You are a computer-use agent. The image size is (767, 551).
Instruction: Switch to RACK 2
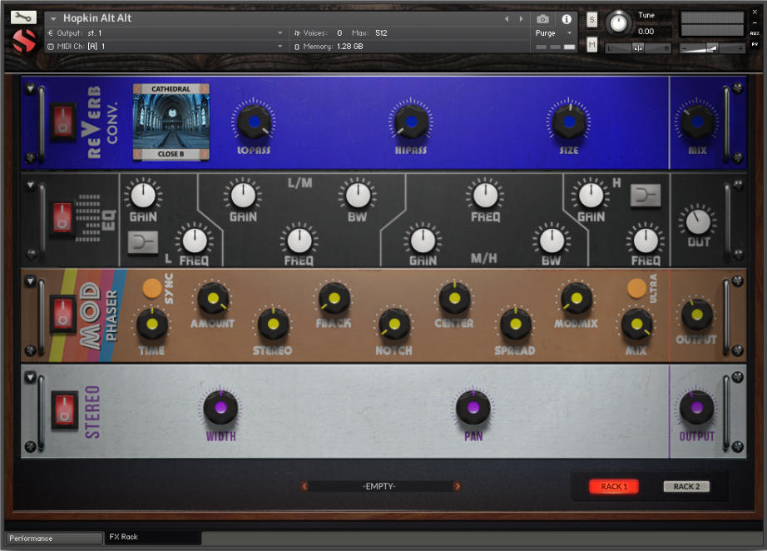click(x=685, y=486)
